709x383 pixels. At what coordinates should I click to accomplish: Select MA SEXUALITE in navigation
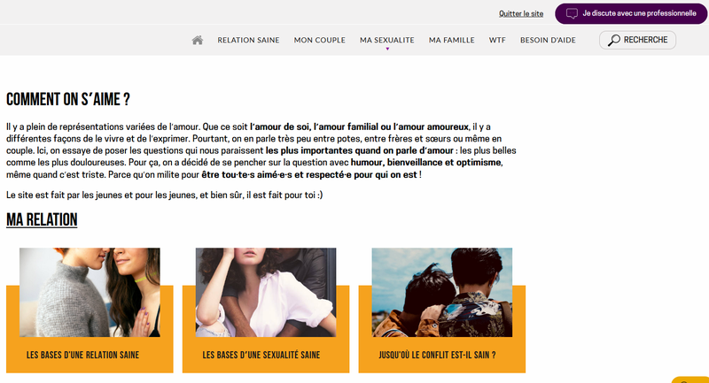387,40
